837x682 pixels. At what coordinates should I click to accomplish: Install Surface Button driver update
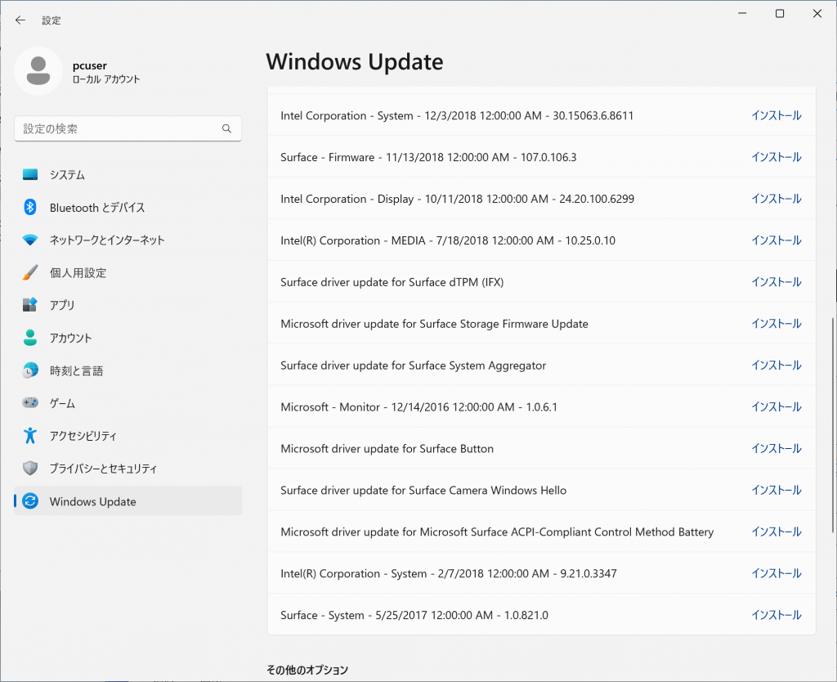point(777,449)
